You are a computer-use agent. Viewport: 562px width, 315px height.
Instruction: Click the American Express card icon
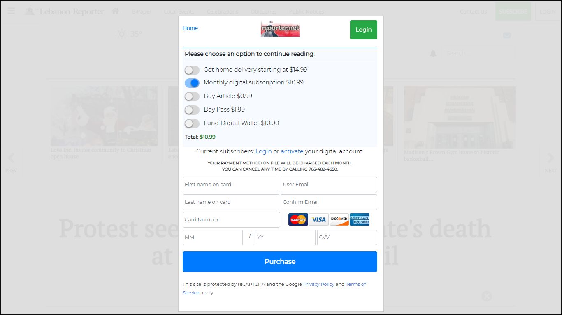360,219
